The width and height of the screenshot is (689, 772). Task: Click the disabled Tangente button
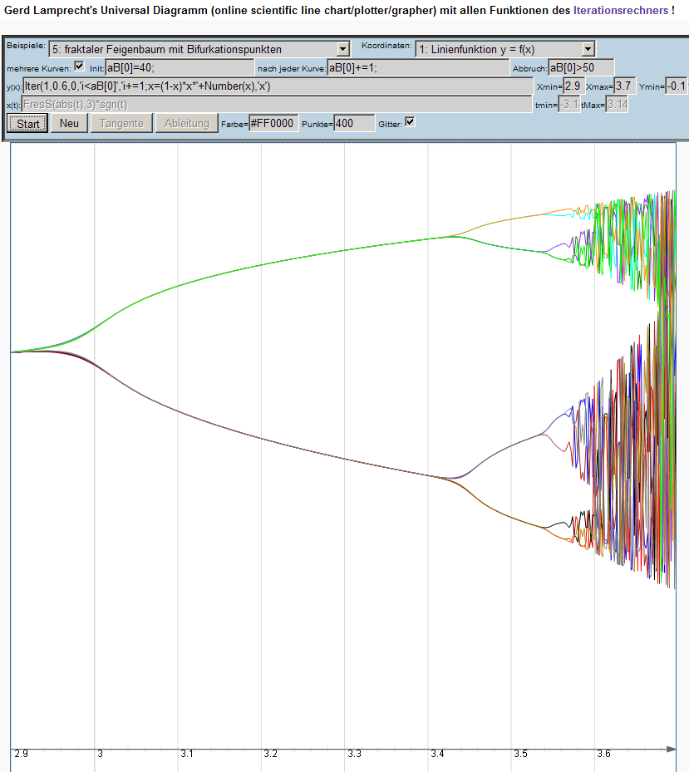[121, 124]
